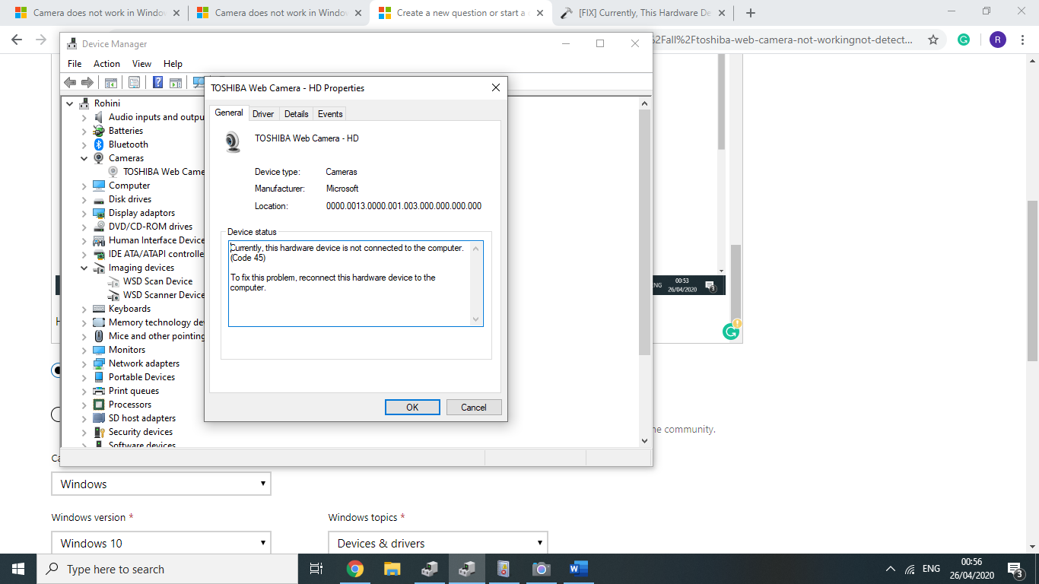The image size is (1039, 584).
Task: Click inside the Device status text box
Action: coord(350,284)
